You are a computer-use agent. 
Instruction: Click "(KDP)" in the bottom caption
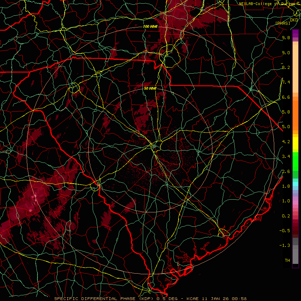pos(146,299)
